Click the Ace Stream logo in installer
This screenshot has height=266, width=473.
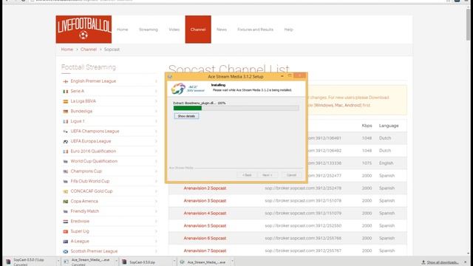pyautogui.click(x=188, y=89)
